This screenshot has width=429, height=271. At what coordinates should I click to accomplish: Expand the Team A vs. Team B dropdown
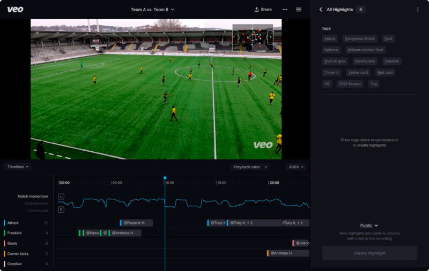pos(153,10)
